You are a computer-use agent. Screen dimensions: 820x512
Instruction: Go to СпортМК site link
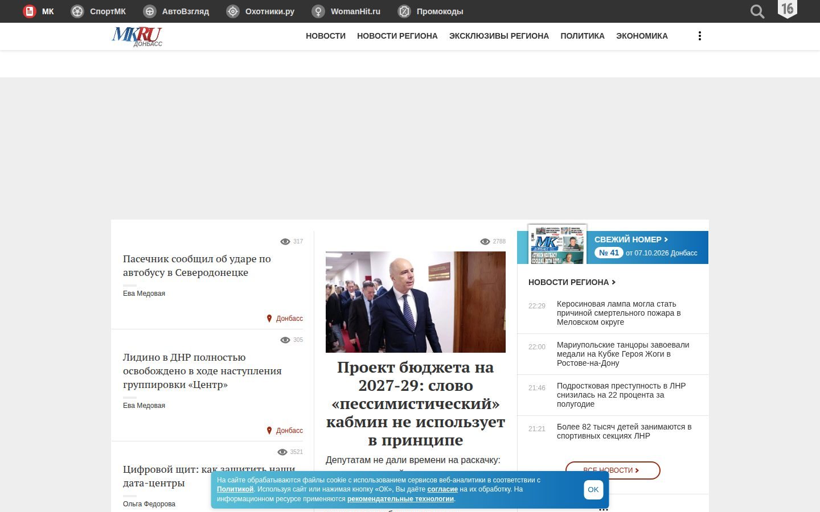108,11
